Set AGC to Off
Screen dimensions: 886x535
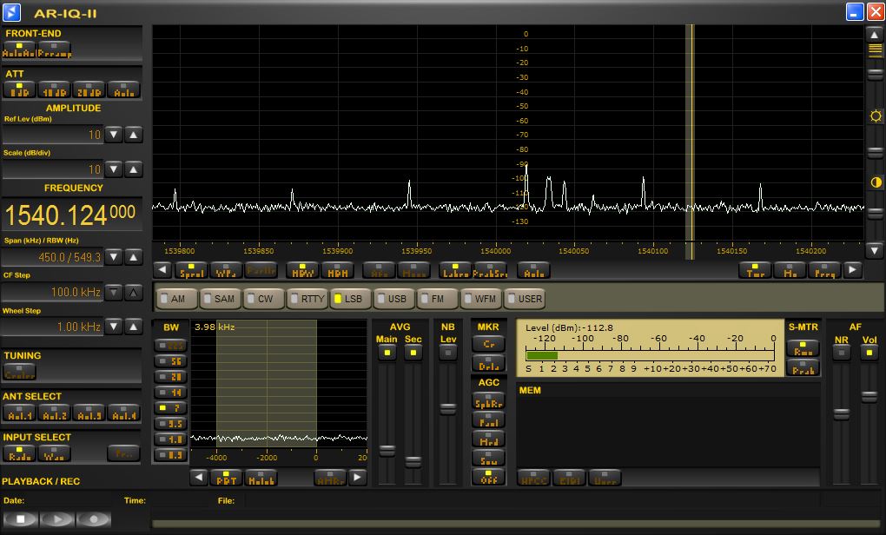(x=489, y=477)
